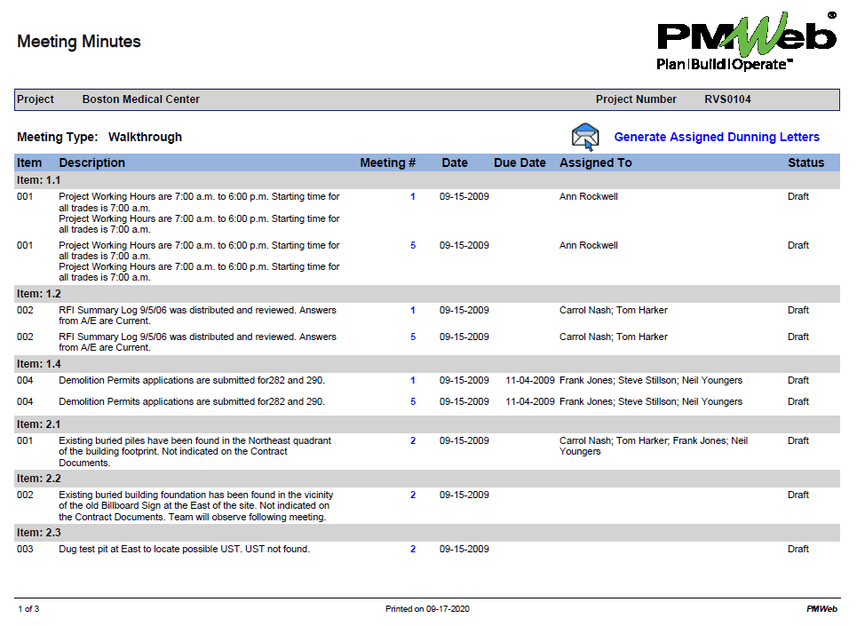Click date 09-15-2009 of Dug test pit

coord(464,549)
